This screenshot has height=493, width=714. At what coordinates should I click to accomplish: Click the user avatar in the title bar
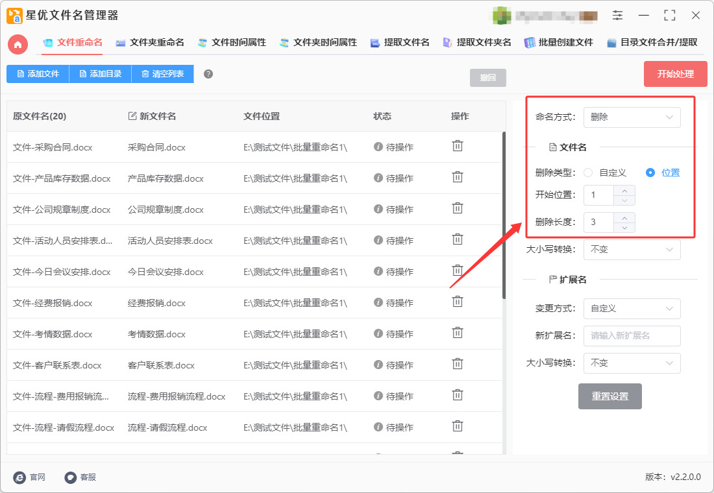point(502,16)
